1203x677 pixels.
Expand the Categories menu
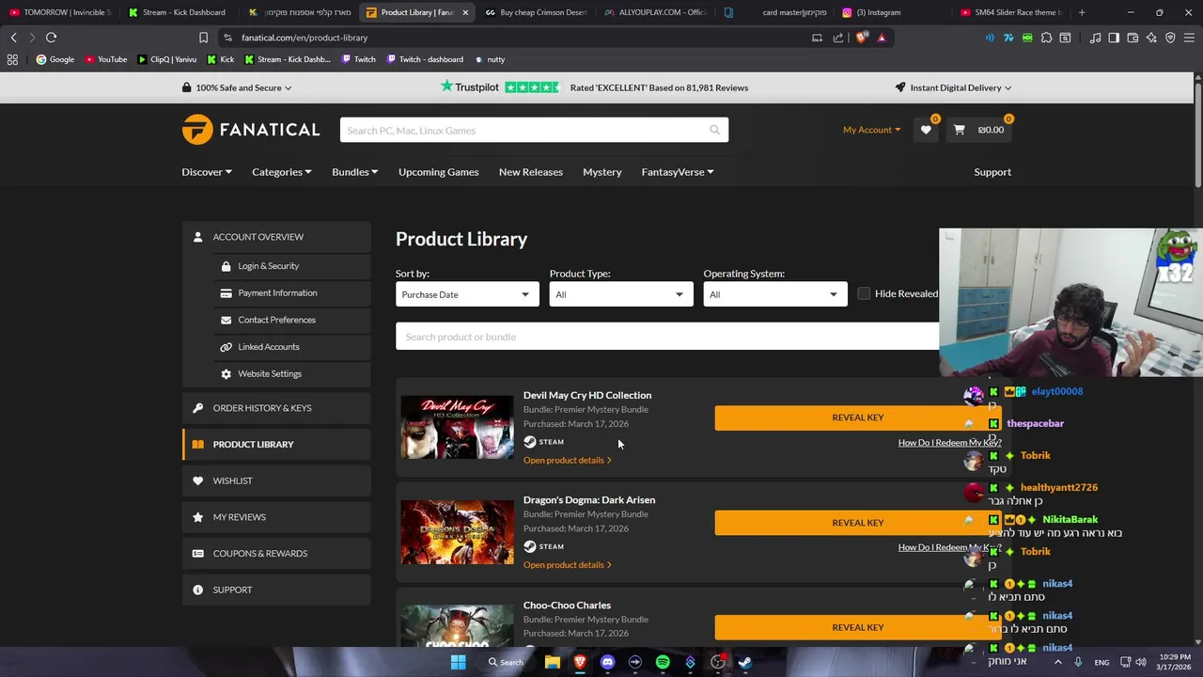click(282, 172)
